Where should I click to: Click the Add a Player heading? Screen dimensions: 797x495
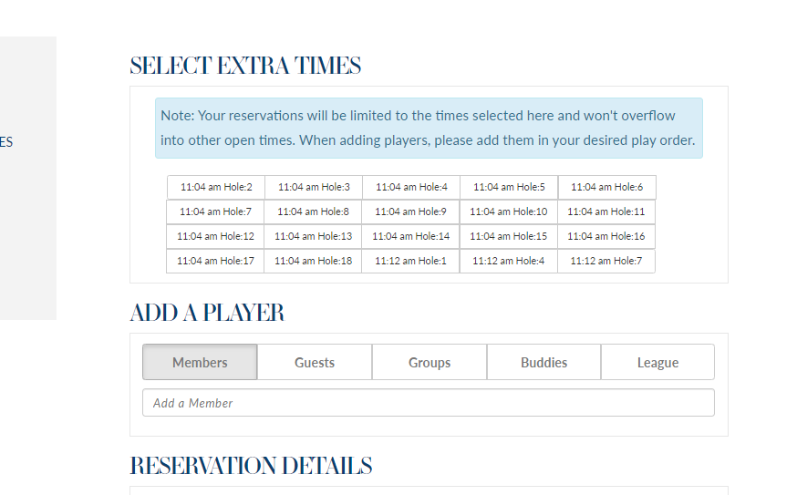click(x=207, y=313)
